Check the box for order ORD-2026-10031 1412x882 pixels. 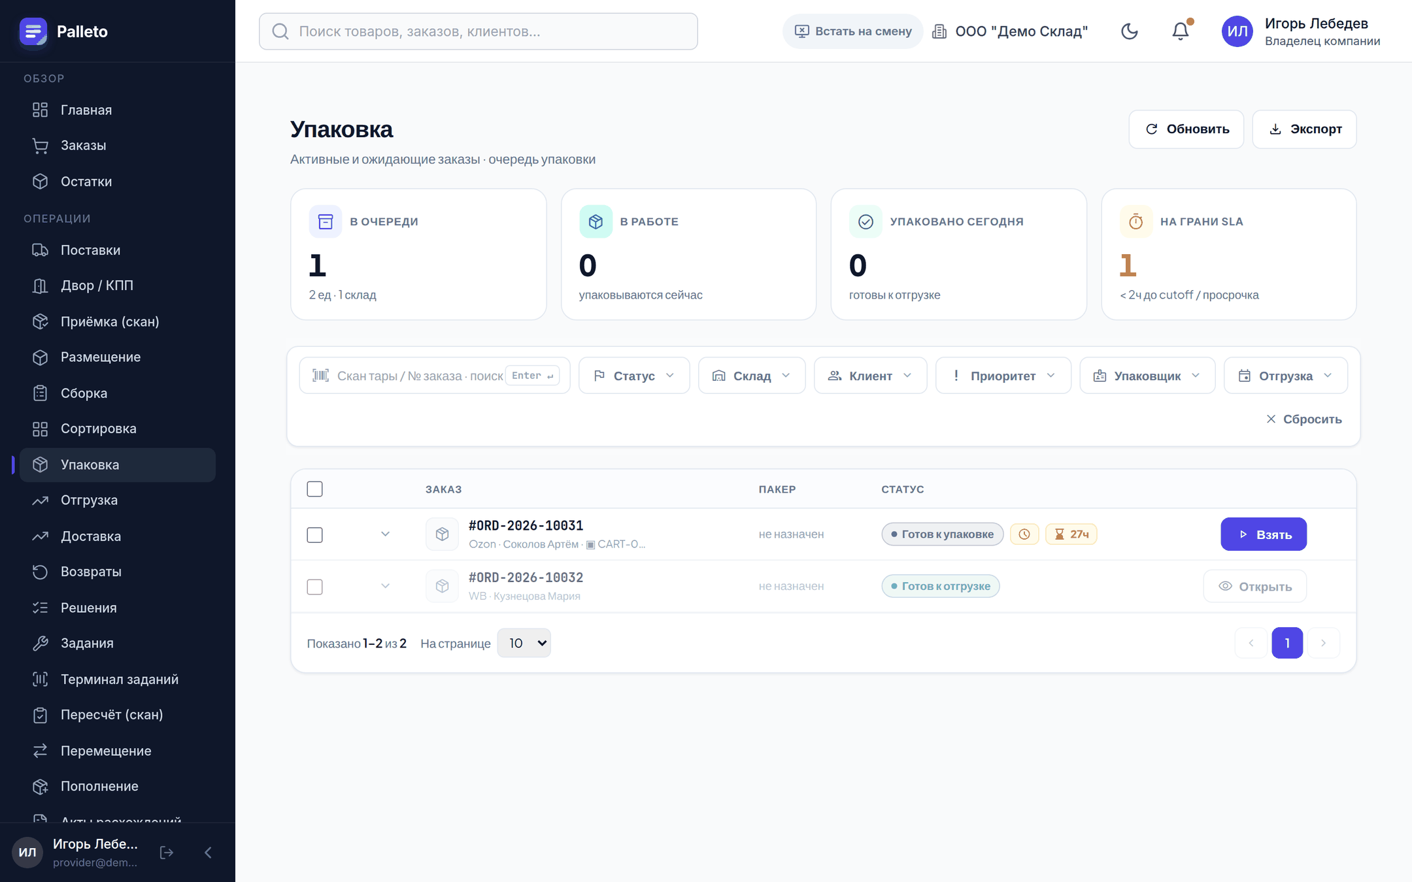pyautogui.click(x=314, y=534)
